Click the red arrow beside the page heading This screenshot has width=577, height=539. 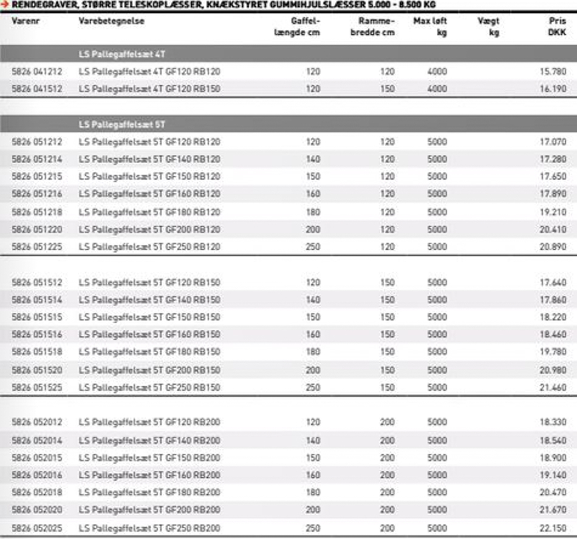[x=5, y=4]
